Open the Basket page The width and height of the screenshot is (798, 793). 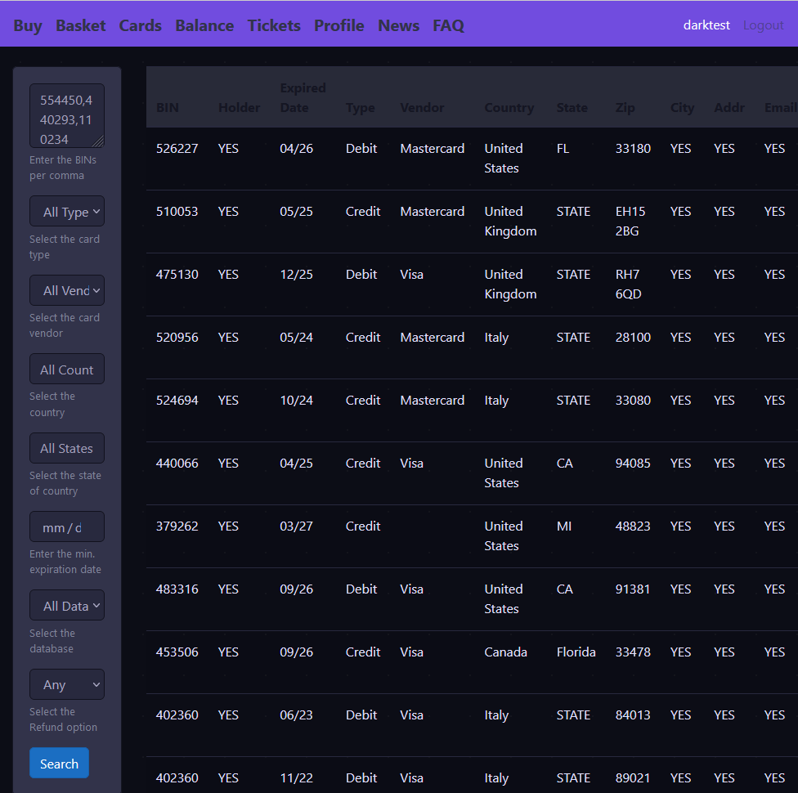point(80,25)
